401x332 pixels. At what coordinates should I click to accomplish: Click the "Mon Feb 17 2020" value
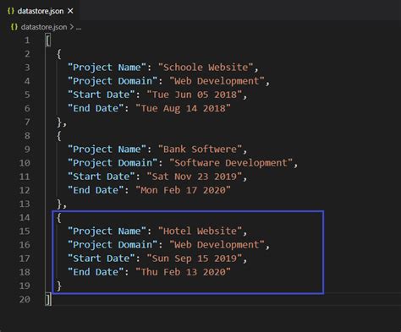183,190
